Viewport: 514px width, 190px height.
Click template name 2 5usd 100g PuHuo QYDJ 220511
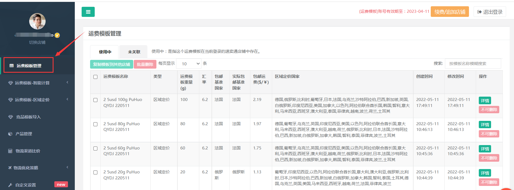click(x=123, y=103)
